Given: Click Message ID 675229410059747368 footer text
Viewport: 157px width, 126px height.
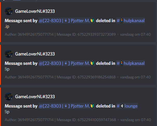Looking at the screenshot, I should click(86, 120).
